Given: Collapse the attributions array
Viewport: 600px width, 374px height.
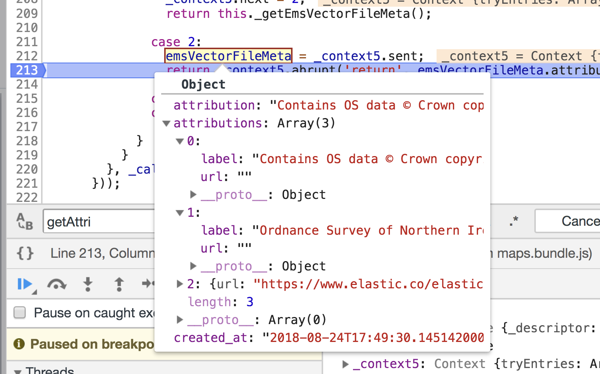Looking at the screenshot, I should [166, 123].
